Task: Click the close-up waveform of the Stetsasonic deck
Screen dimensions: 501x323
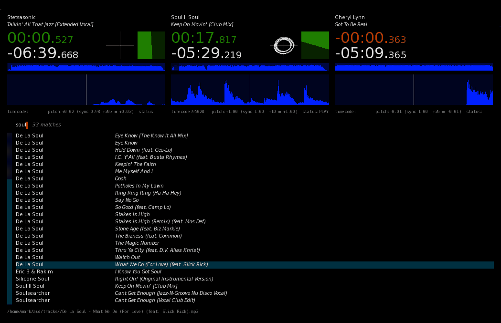Action: 86,90
